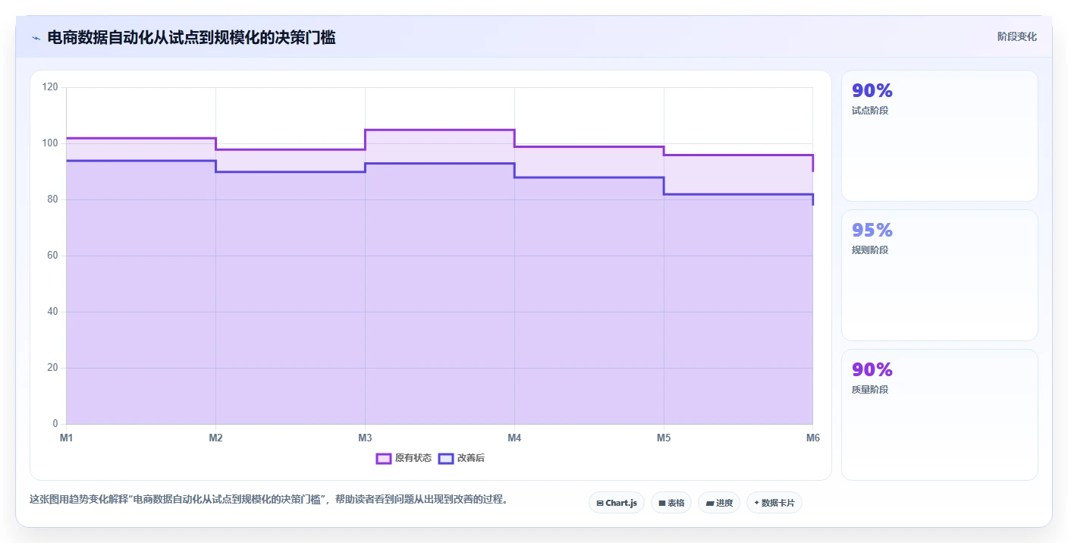This screenshot has width=1068, height=543.
Task: Click the M1 axis label
Action: point(66,438)
